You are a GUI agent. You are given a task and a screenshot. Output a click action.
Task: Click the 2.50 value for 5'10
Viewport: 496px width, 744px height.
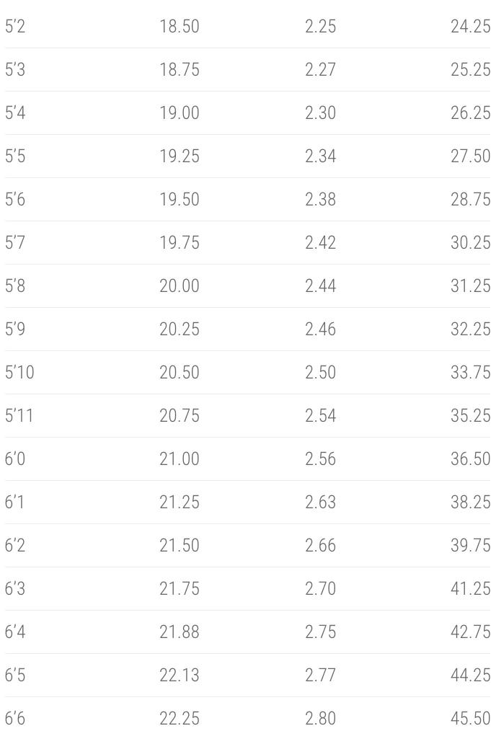pos(320,372)
